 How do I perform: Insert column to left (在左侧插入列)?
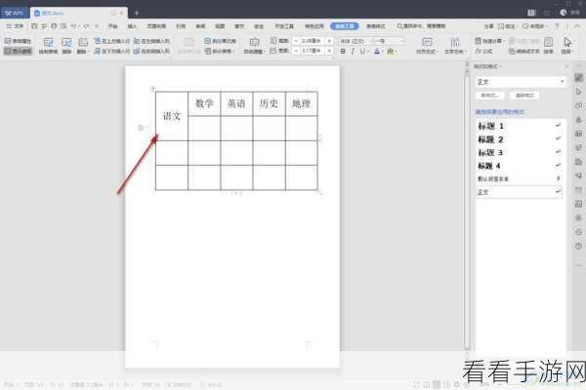(x=151, y=41)
